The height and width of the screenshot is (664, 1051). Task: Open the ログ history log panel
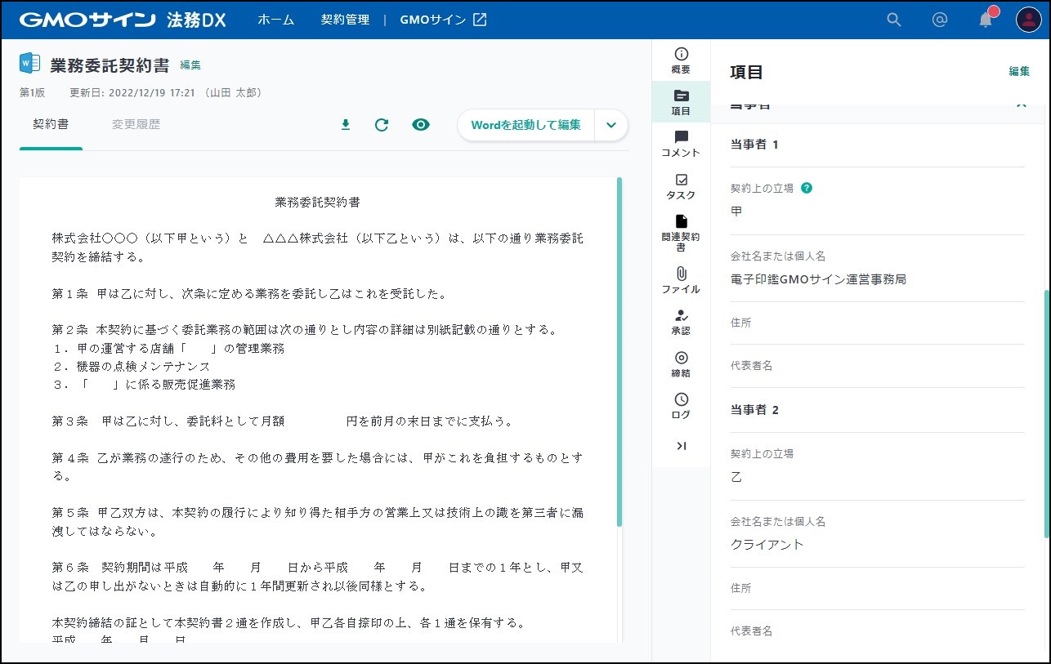click(x=681, y=406)
